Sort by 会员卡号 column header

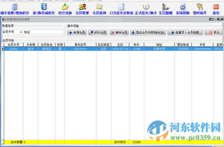(13, 45)
